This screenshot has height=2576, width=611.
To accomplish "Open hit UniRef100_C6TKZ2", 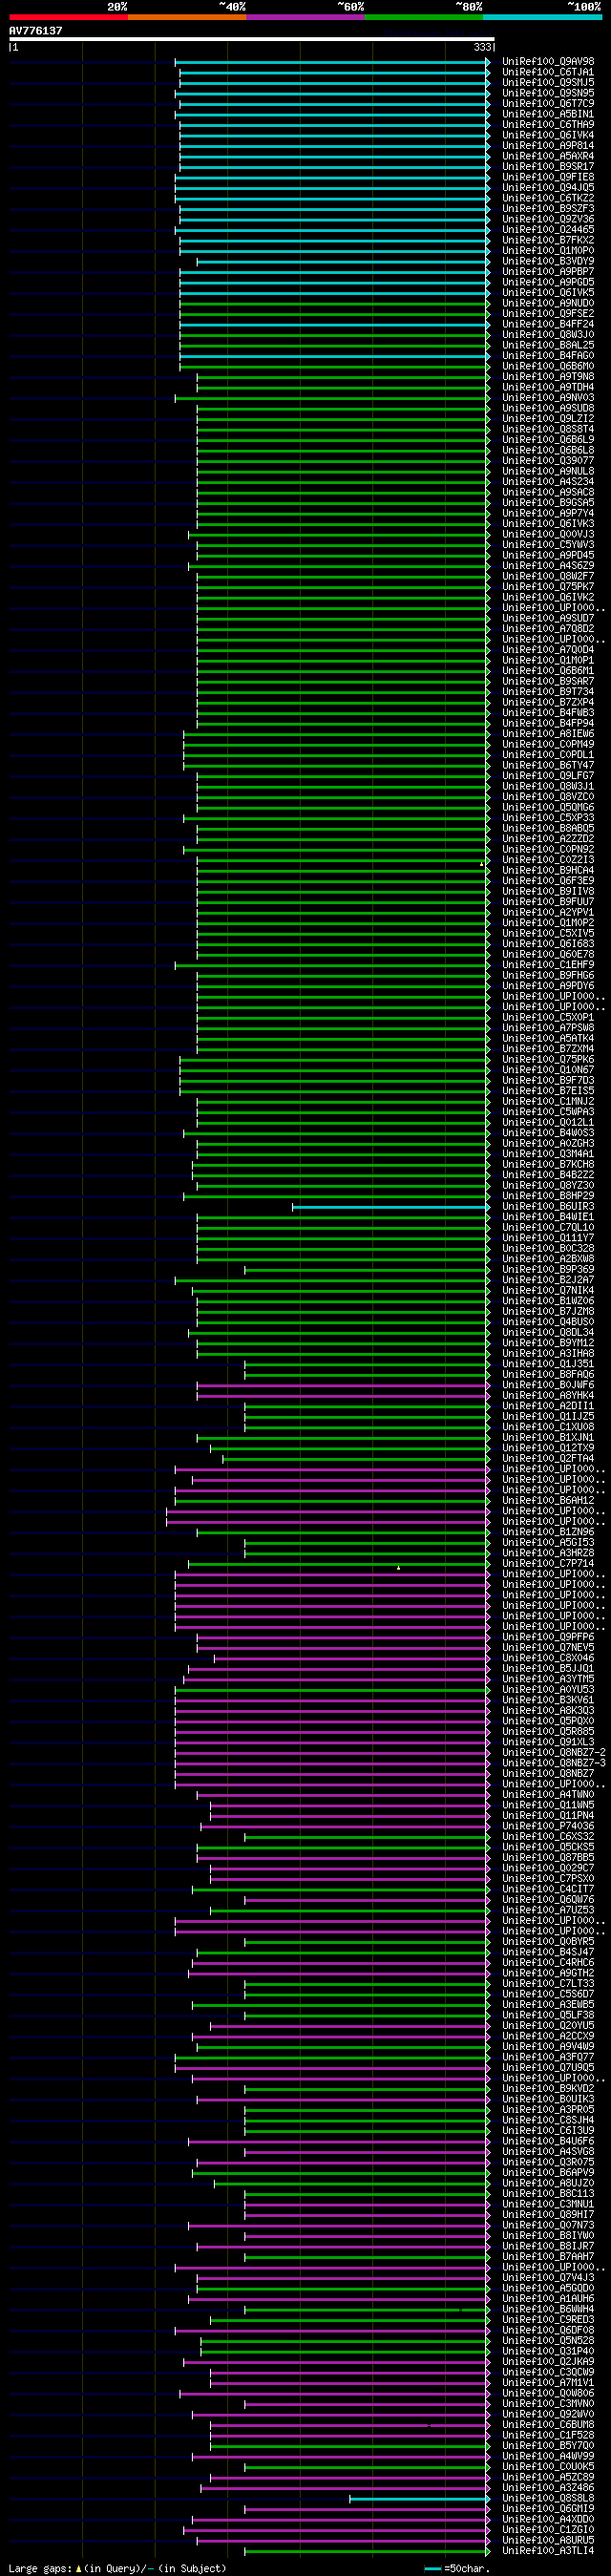I will click(x=548, y=199).
